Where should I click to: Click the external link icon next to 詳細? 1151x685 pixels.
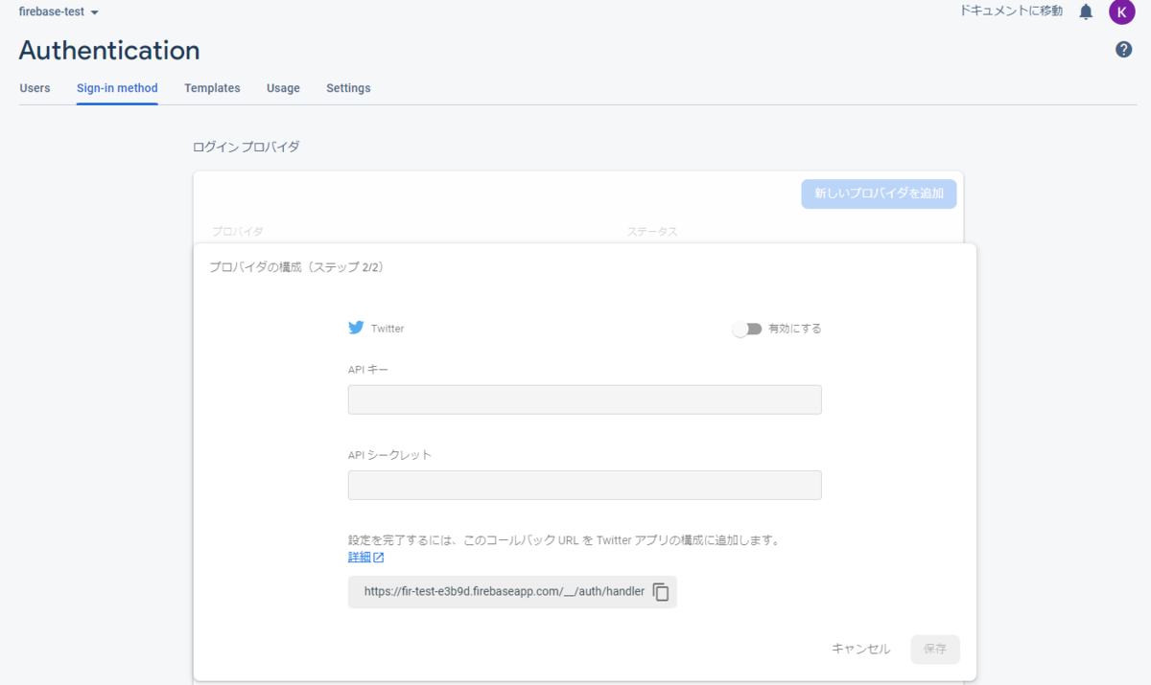(x=379, y=558)
